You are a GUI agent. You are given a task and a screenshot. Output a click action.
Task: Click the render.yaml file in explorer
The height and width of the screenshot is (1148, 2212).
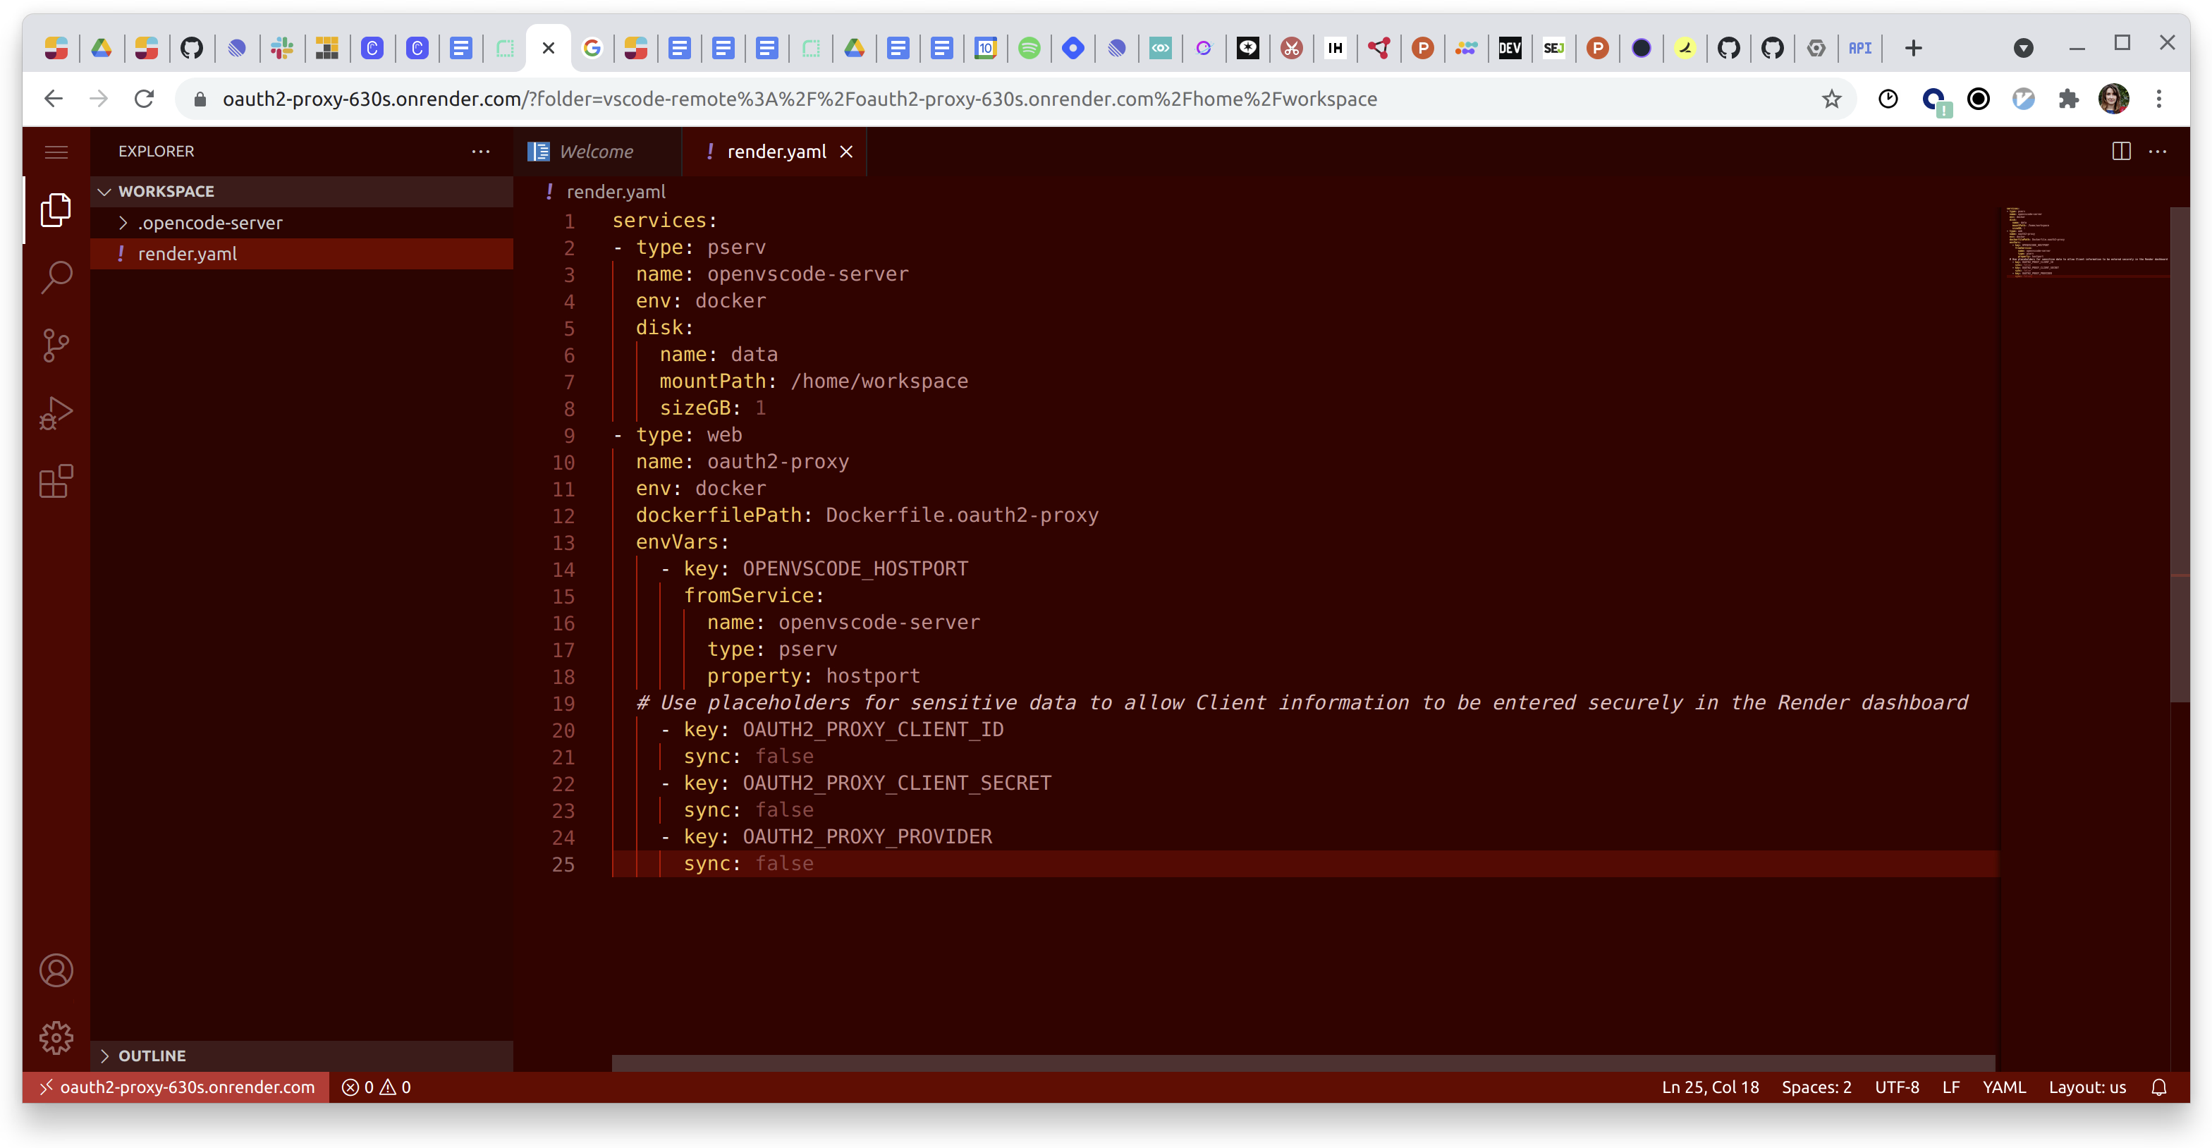[188, 253]
